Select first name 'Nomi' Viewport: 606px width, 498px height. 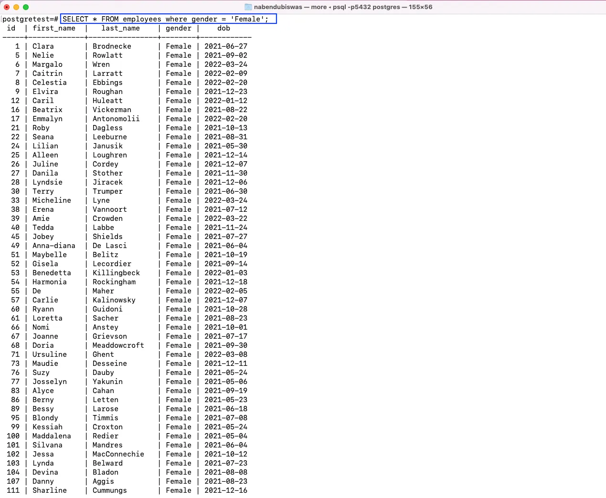tap(41, 327)
